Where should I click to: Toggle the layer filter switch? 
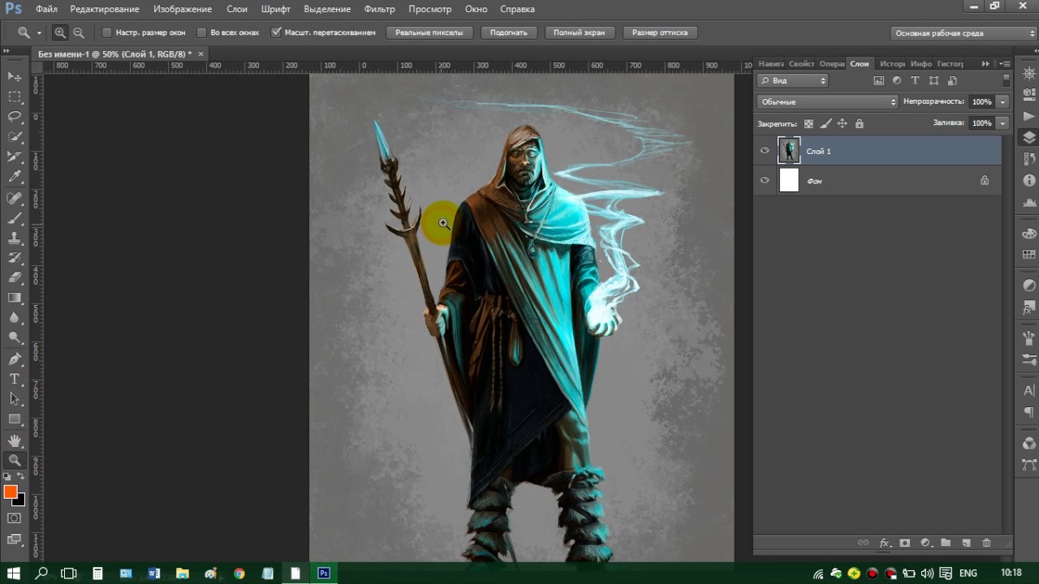1007,80
